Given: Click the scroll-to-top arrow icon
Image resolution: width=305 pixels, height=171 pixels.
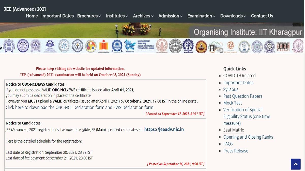Looking at the screenshot, I should click(x=295, y=164).
